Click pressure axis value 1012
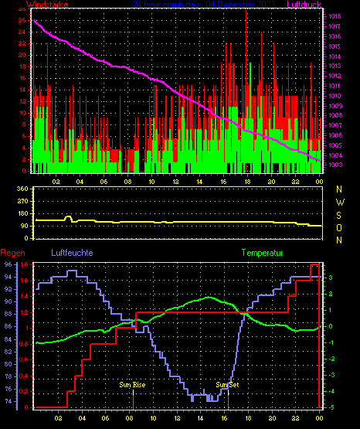360x429 pixels. tap(335, 76)
